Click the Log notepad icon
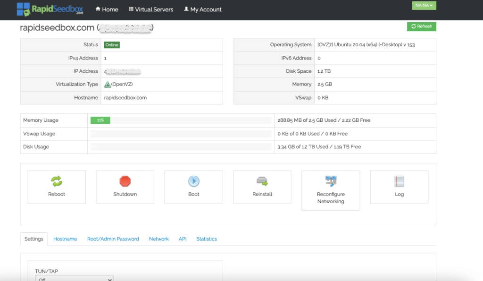 click(x=399, y=181)
